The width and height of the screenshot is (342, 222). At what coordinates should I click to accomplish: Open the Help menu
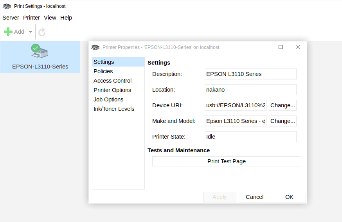(x=66, y=18)
